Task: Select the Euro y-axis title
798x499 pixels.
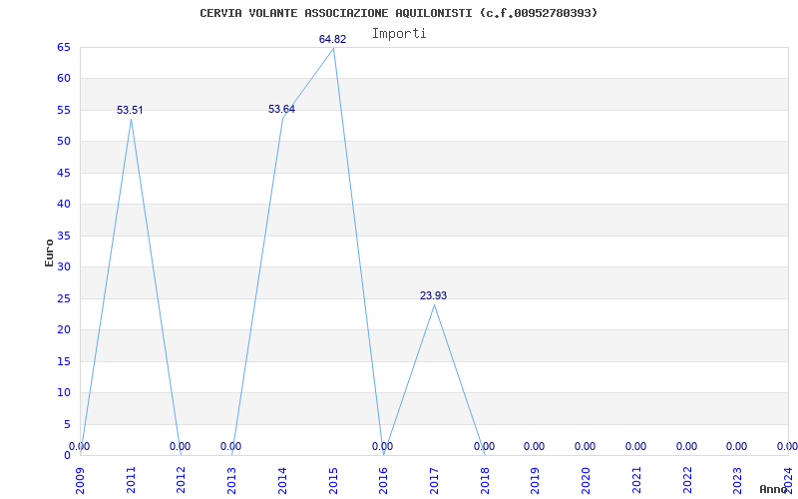Action: pyautogui.click(x=49, y=252)
